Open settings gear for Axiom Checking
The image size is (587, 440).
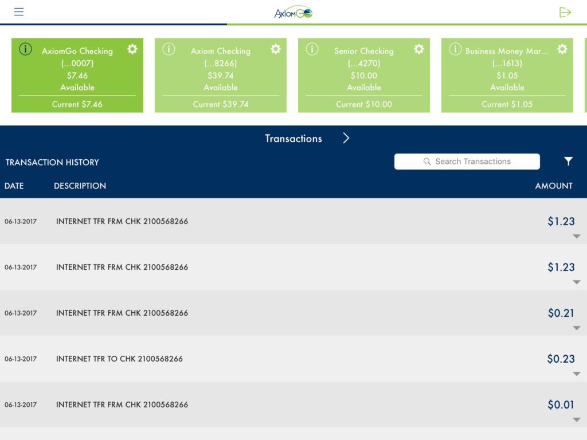coord(276,49)
